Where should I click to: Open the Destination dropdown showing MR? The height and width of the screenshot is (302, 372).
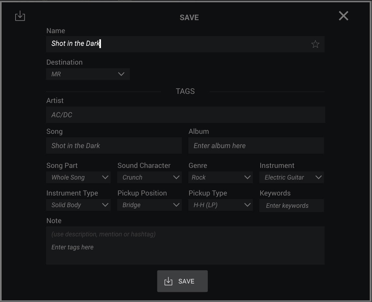[88, 74]
